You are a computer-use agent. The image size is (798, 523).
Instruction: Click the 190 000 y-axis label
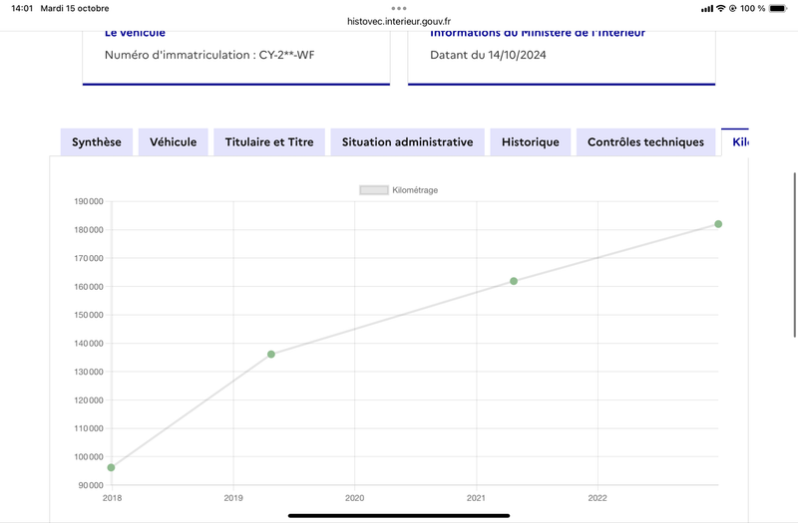tap(89, 201)
